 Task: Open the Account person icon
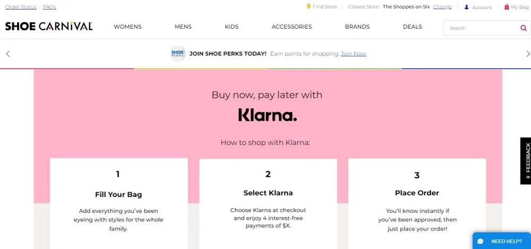point(466,7)
